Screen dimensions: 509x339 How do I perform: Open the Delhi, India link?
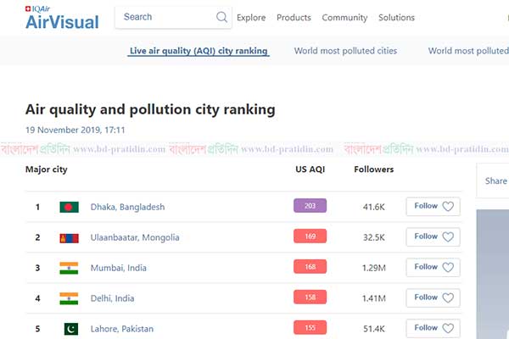tap(112, 298)
